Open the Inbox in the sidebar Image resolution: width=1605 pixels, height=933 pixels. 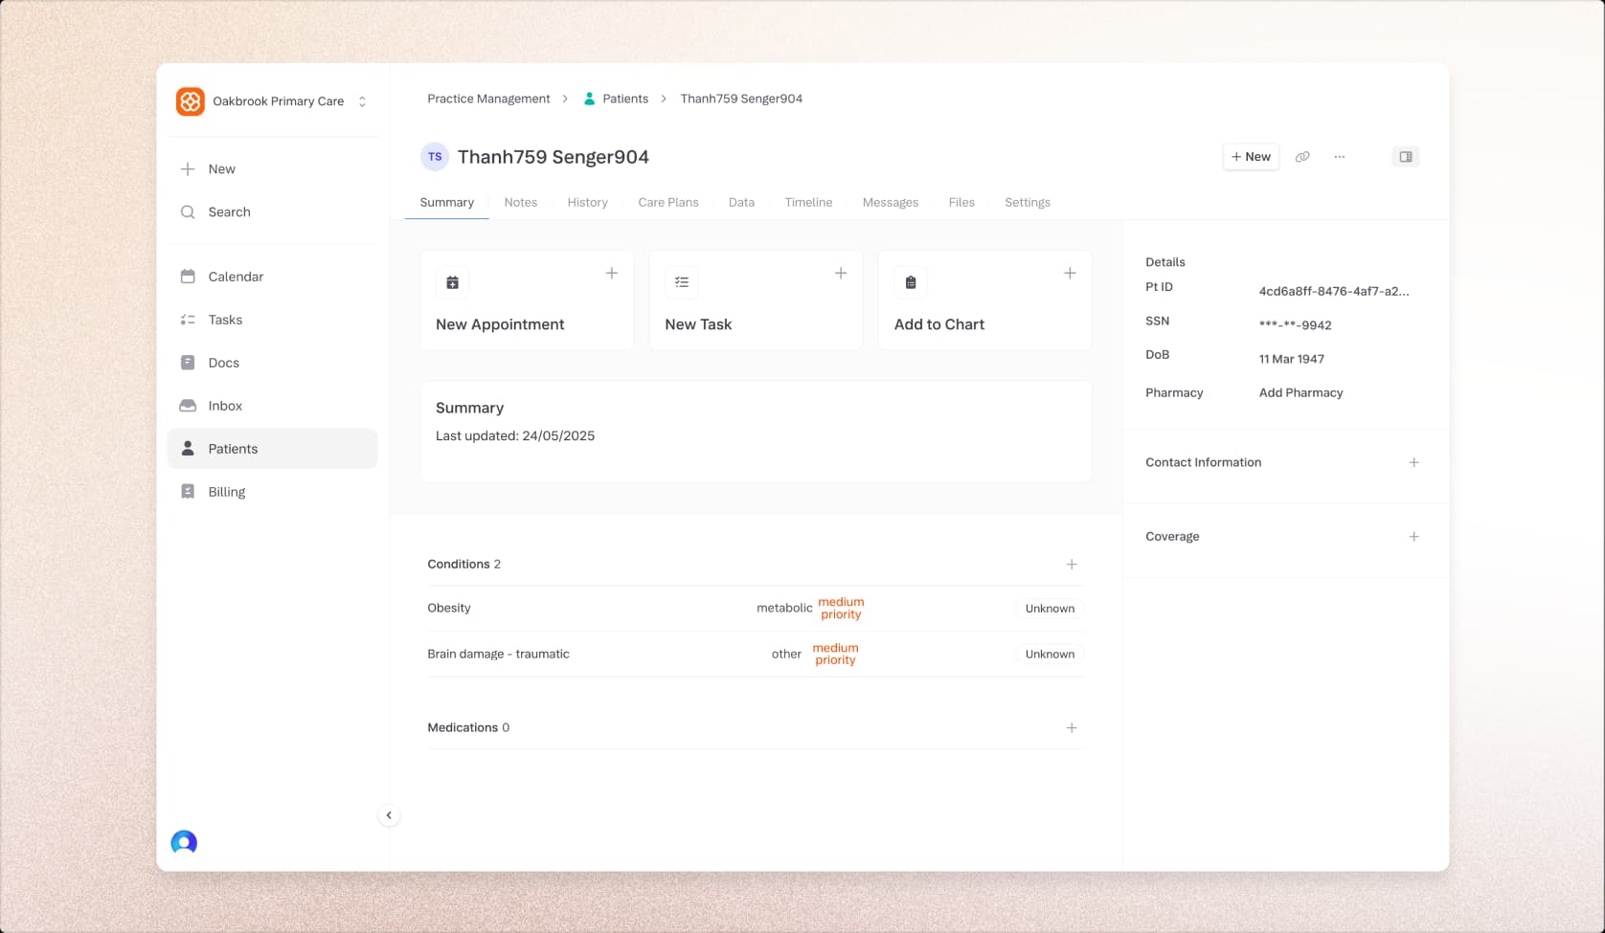(225, 406)
